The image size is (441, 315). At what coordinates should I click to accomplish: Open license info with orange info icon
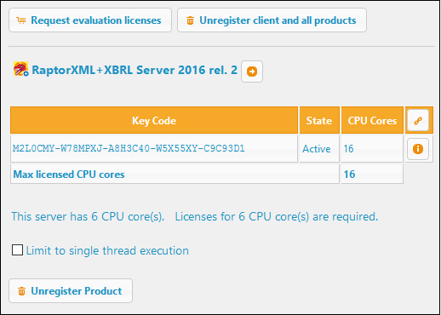pos(417,149)
